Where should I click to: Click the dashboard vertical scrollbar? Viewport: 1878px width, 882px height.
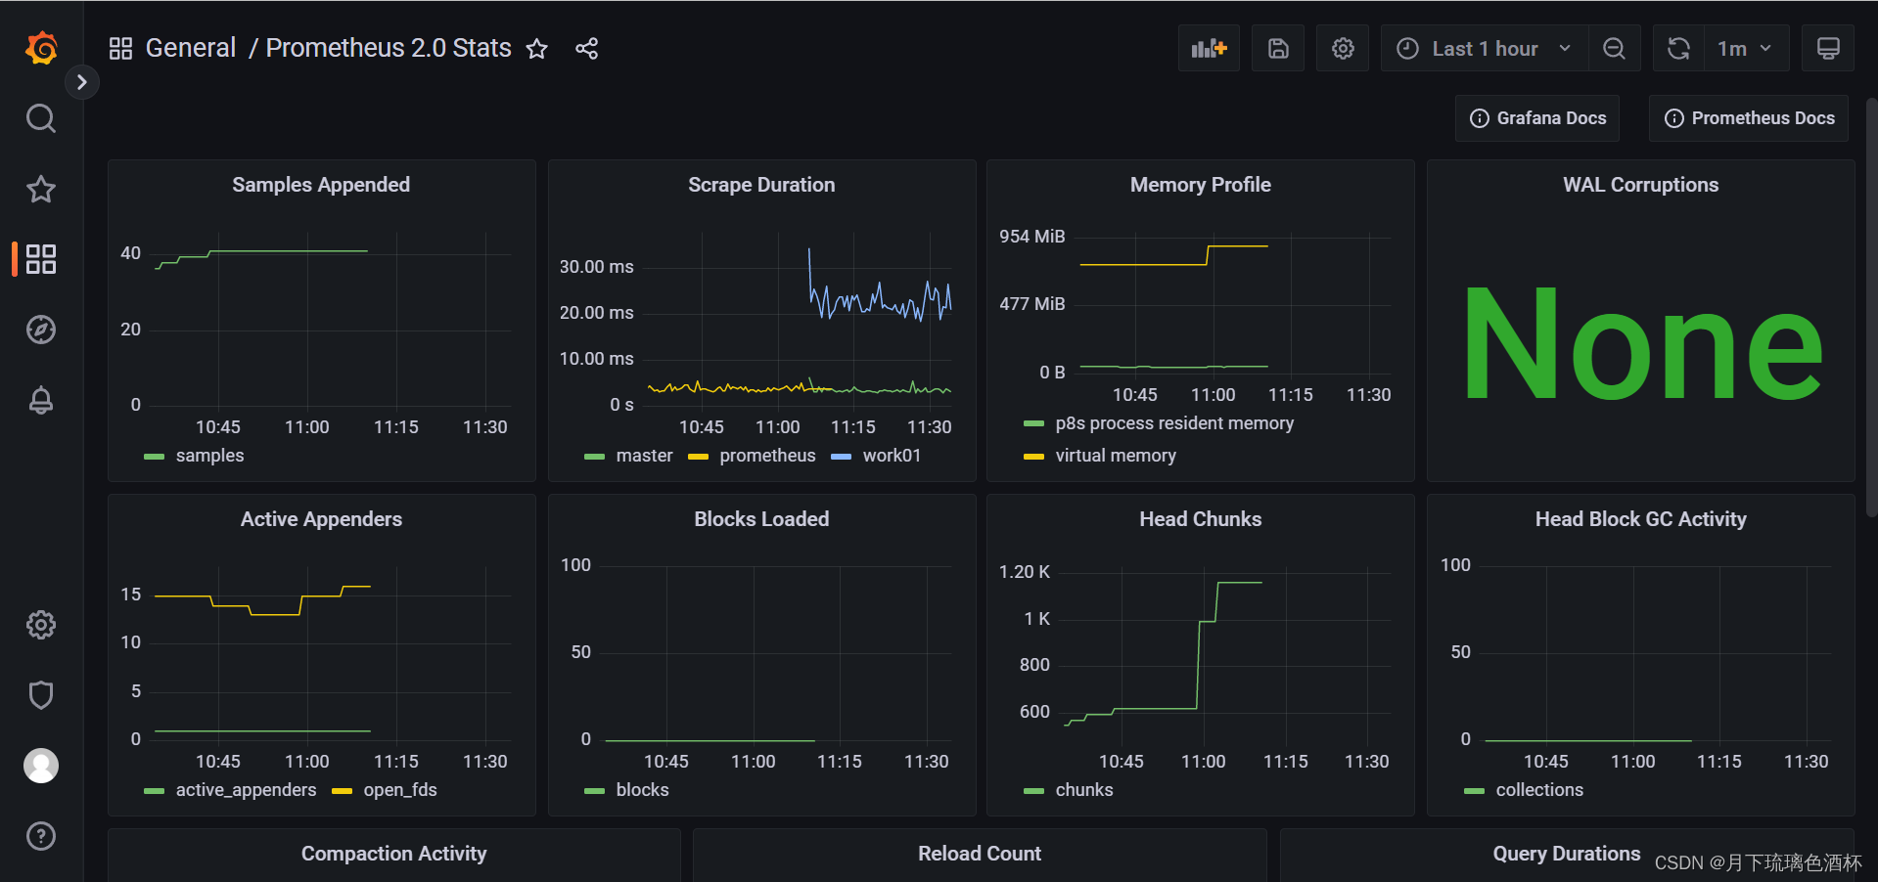(1871, 308)
